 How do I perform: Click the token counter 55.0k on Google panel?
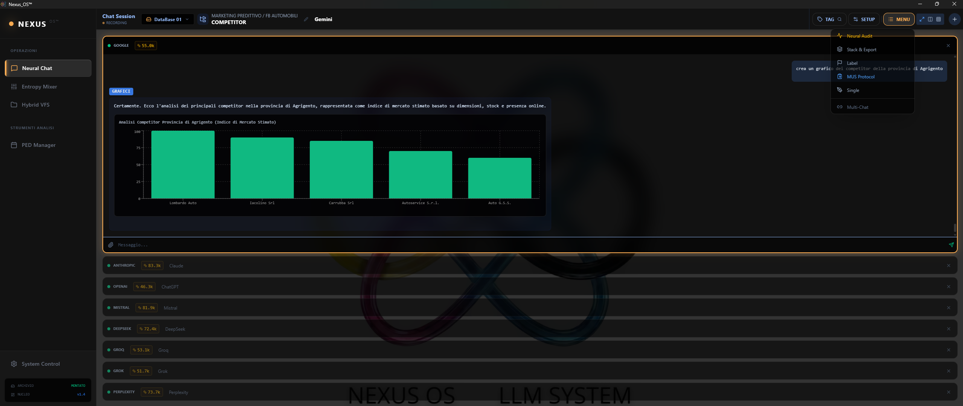tap(146, 46)
